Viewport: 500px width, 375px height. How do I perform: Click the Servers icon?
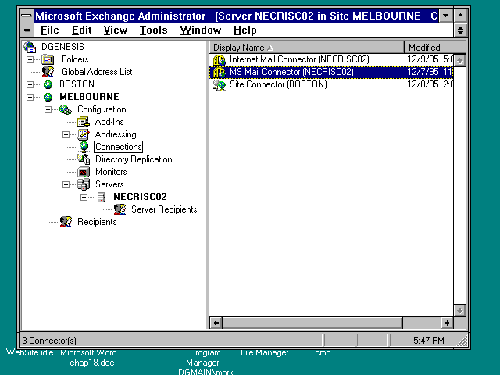click(x=84, y=184)
